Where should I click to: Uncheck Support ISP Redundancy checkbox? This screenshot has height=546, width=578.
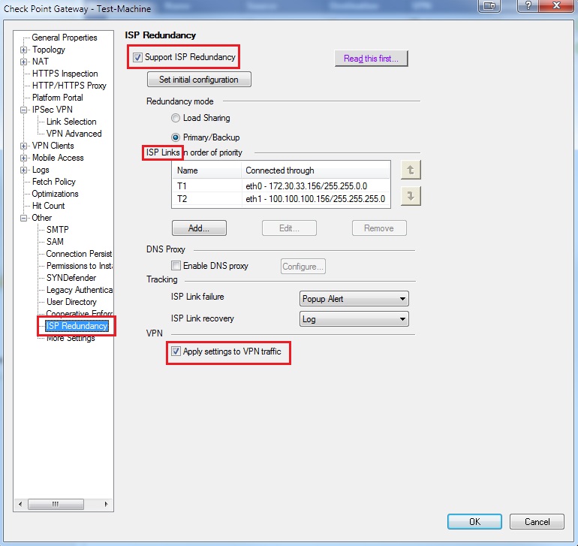tap(137, 58)
